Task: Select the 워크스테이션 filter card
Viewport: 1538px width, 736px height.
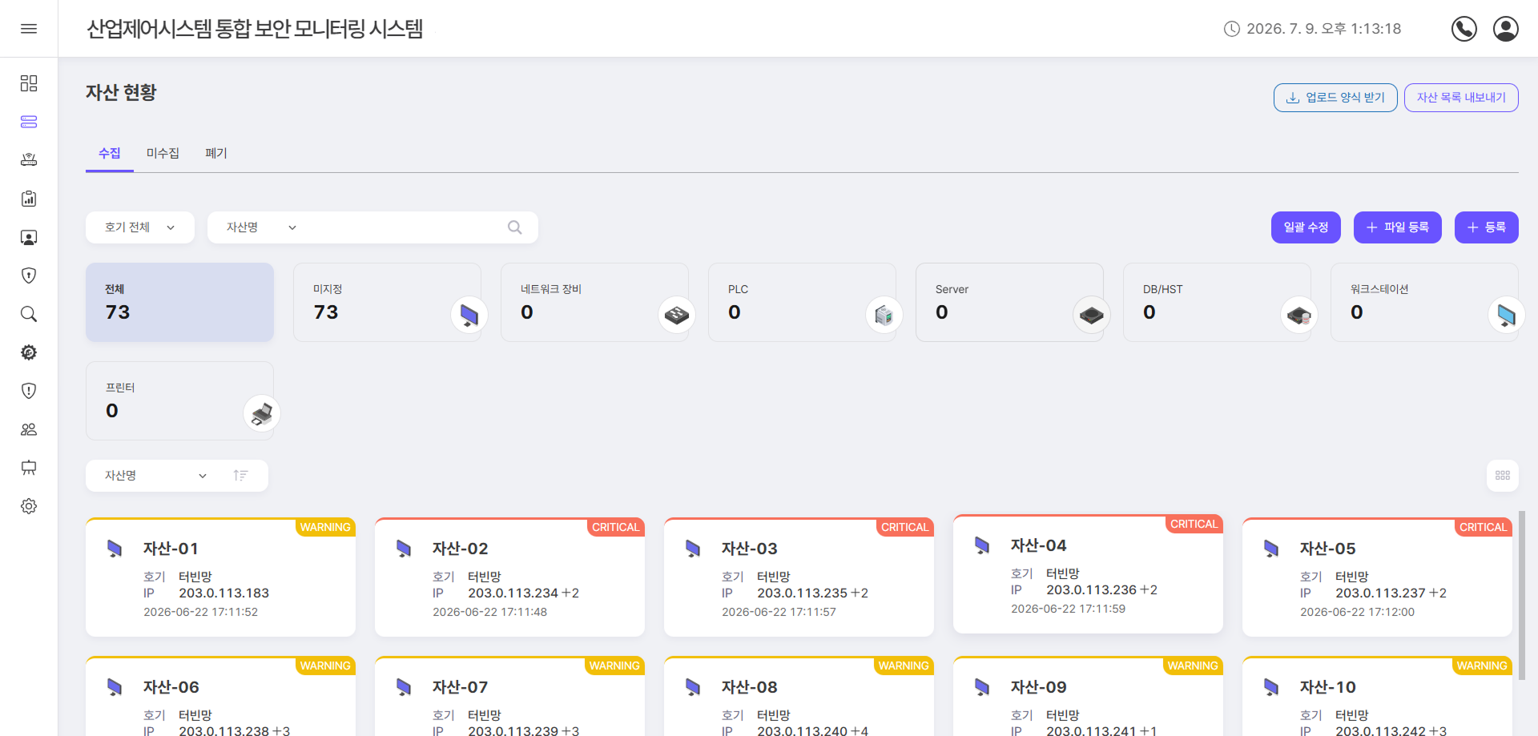Action: point(1424,303)
